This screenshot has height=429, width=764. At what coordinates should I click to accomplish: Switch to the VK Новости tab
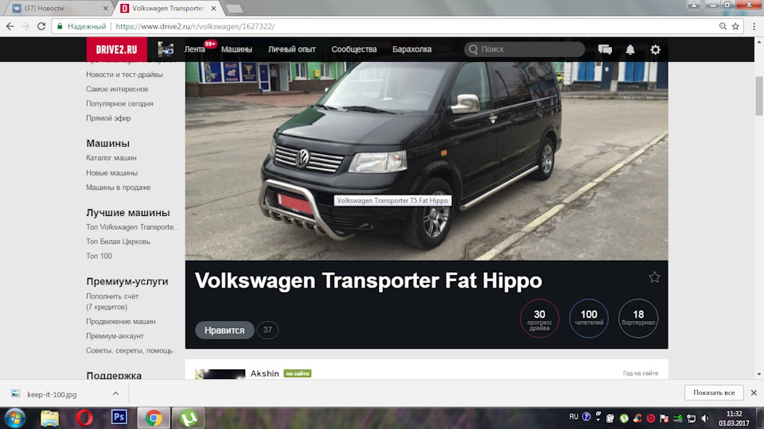[x=57, y=8]
